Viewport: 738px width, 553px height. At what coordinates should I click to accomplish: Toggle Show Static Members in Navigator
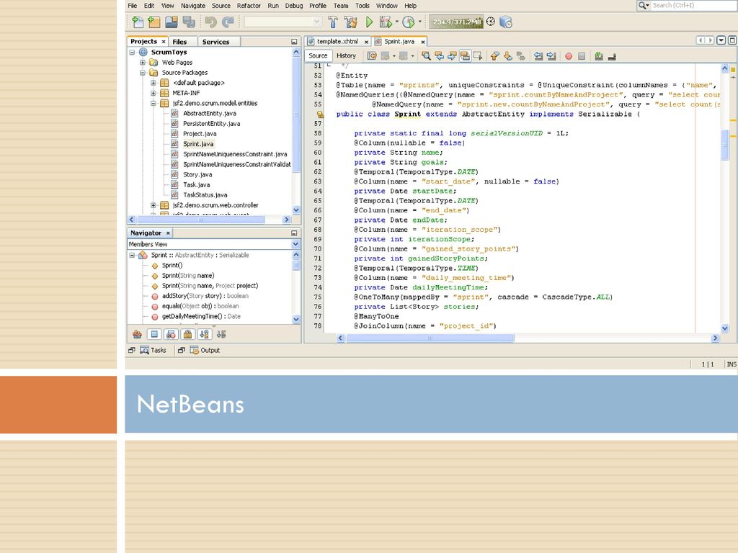pyautogui.click(x=171, y=334)
